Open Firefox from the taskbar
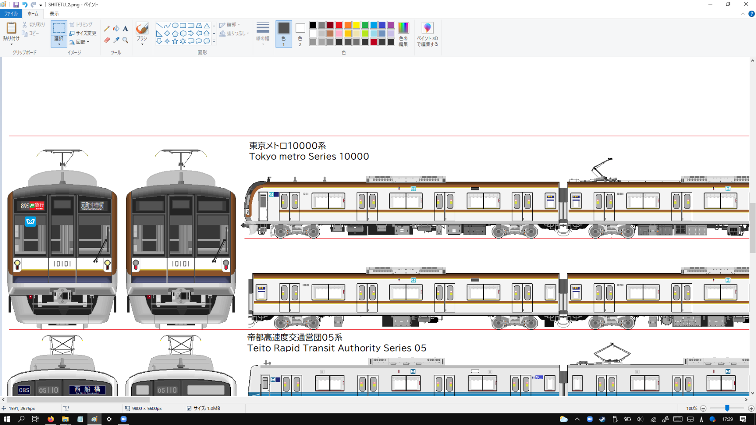 click(x=50, y=419)
